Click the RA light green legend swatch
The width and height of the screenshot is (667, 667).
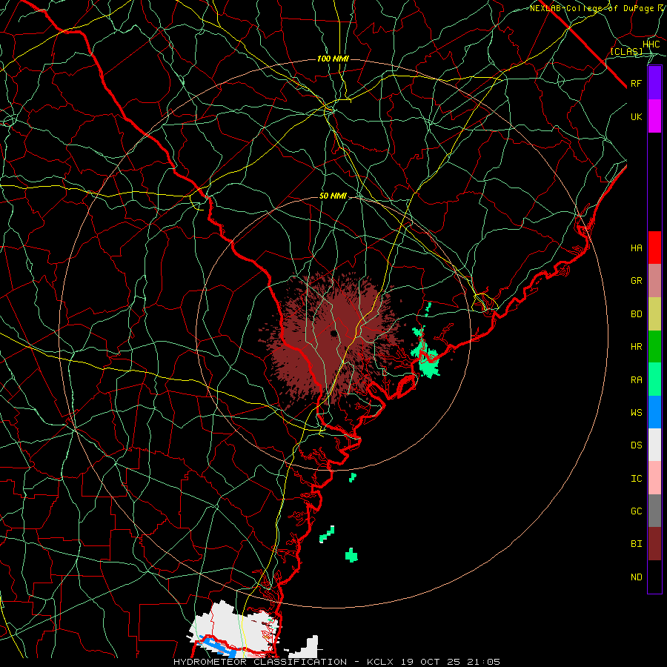(654, 379)
